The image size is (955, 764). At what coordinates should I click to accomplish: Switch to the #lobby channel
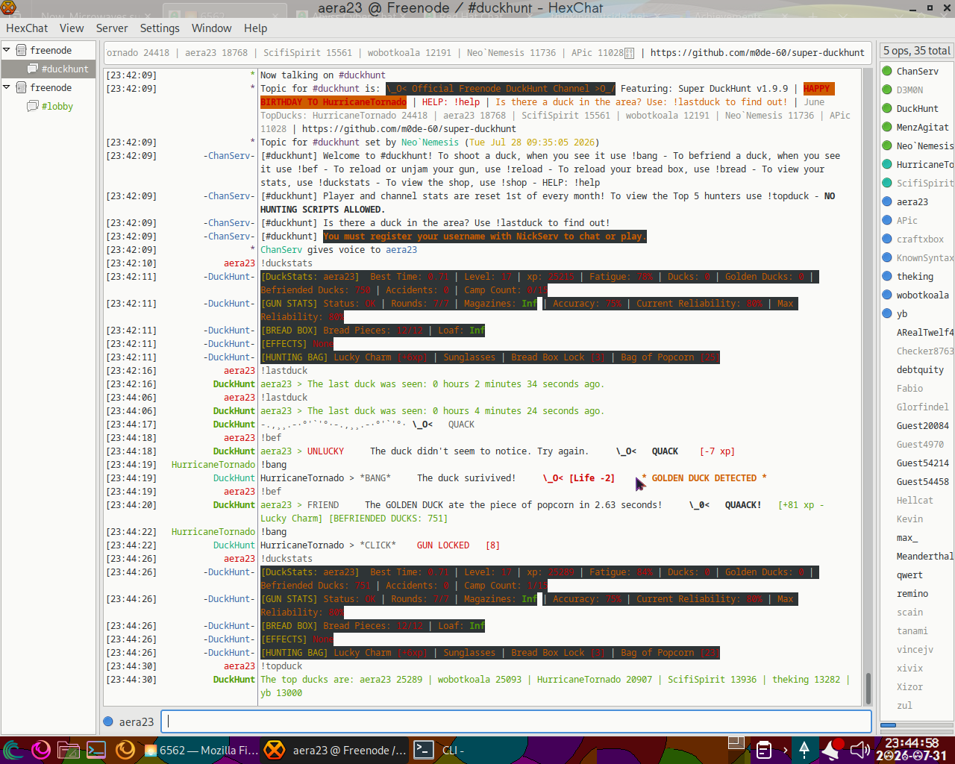[57, 106]
